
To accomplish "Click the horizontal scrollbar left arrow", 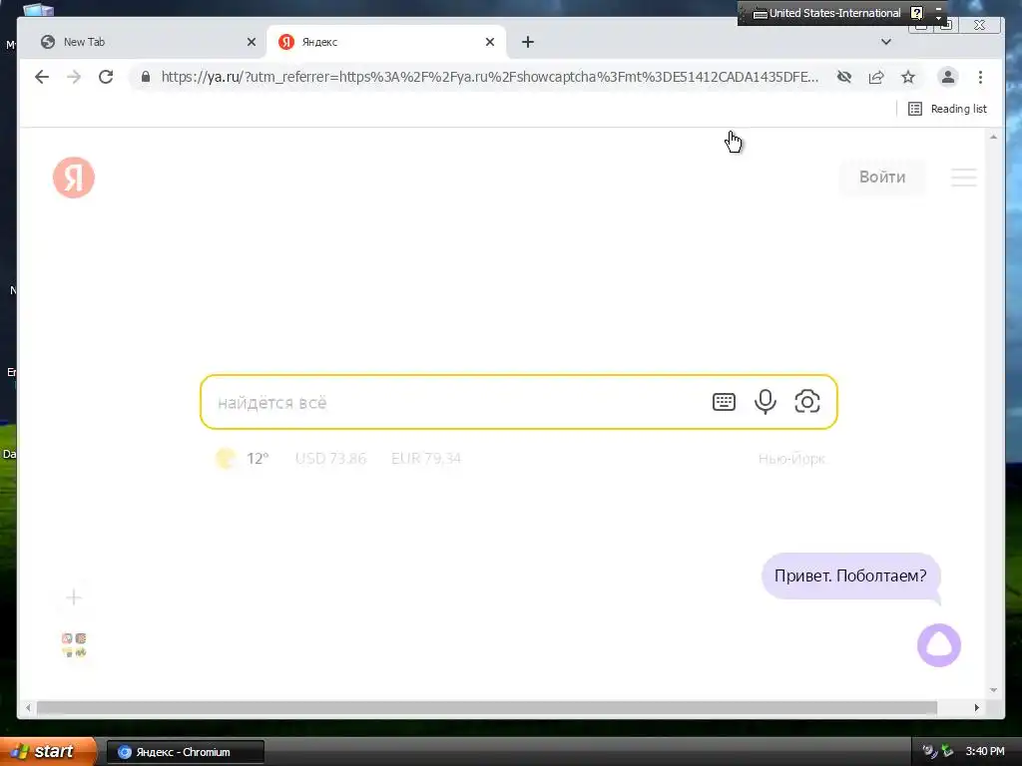I will click(28, 707).
